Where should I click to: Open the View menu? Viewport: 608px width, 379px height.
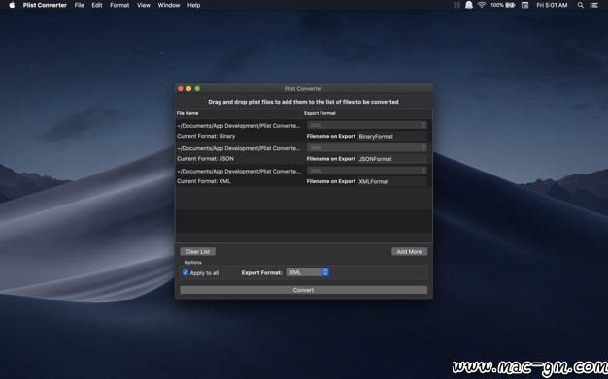(x=144, y=5)
